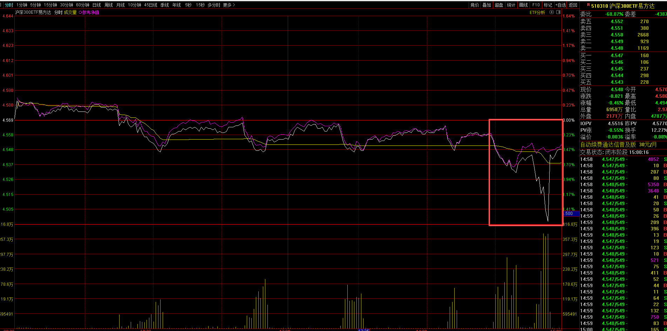The width and height of the screenshot is (667, 331).
Task: Click the 返回 back button
Action: tap(573, 5)
